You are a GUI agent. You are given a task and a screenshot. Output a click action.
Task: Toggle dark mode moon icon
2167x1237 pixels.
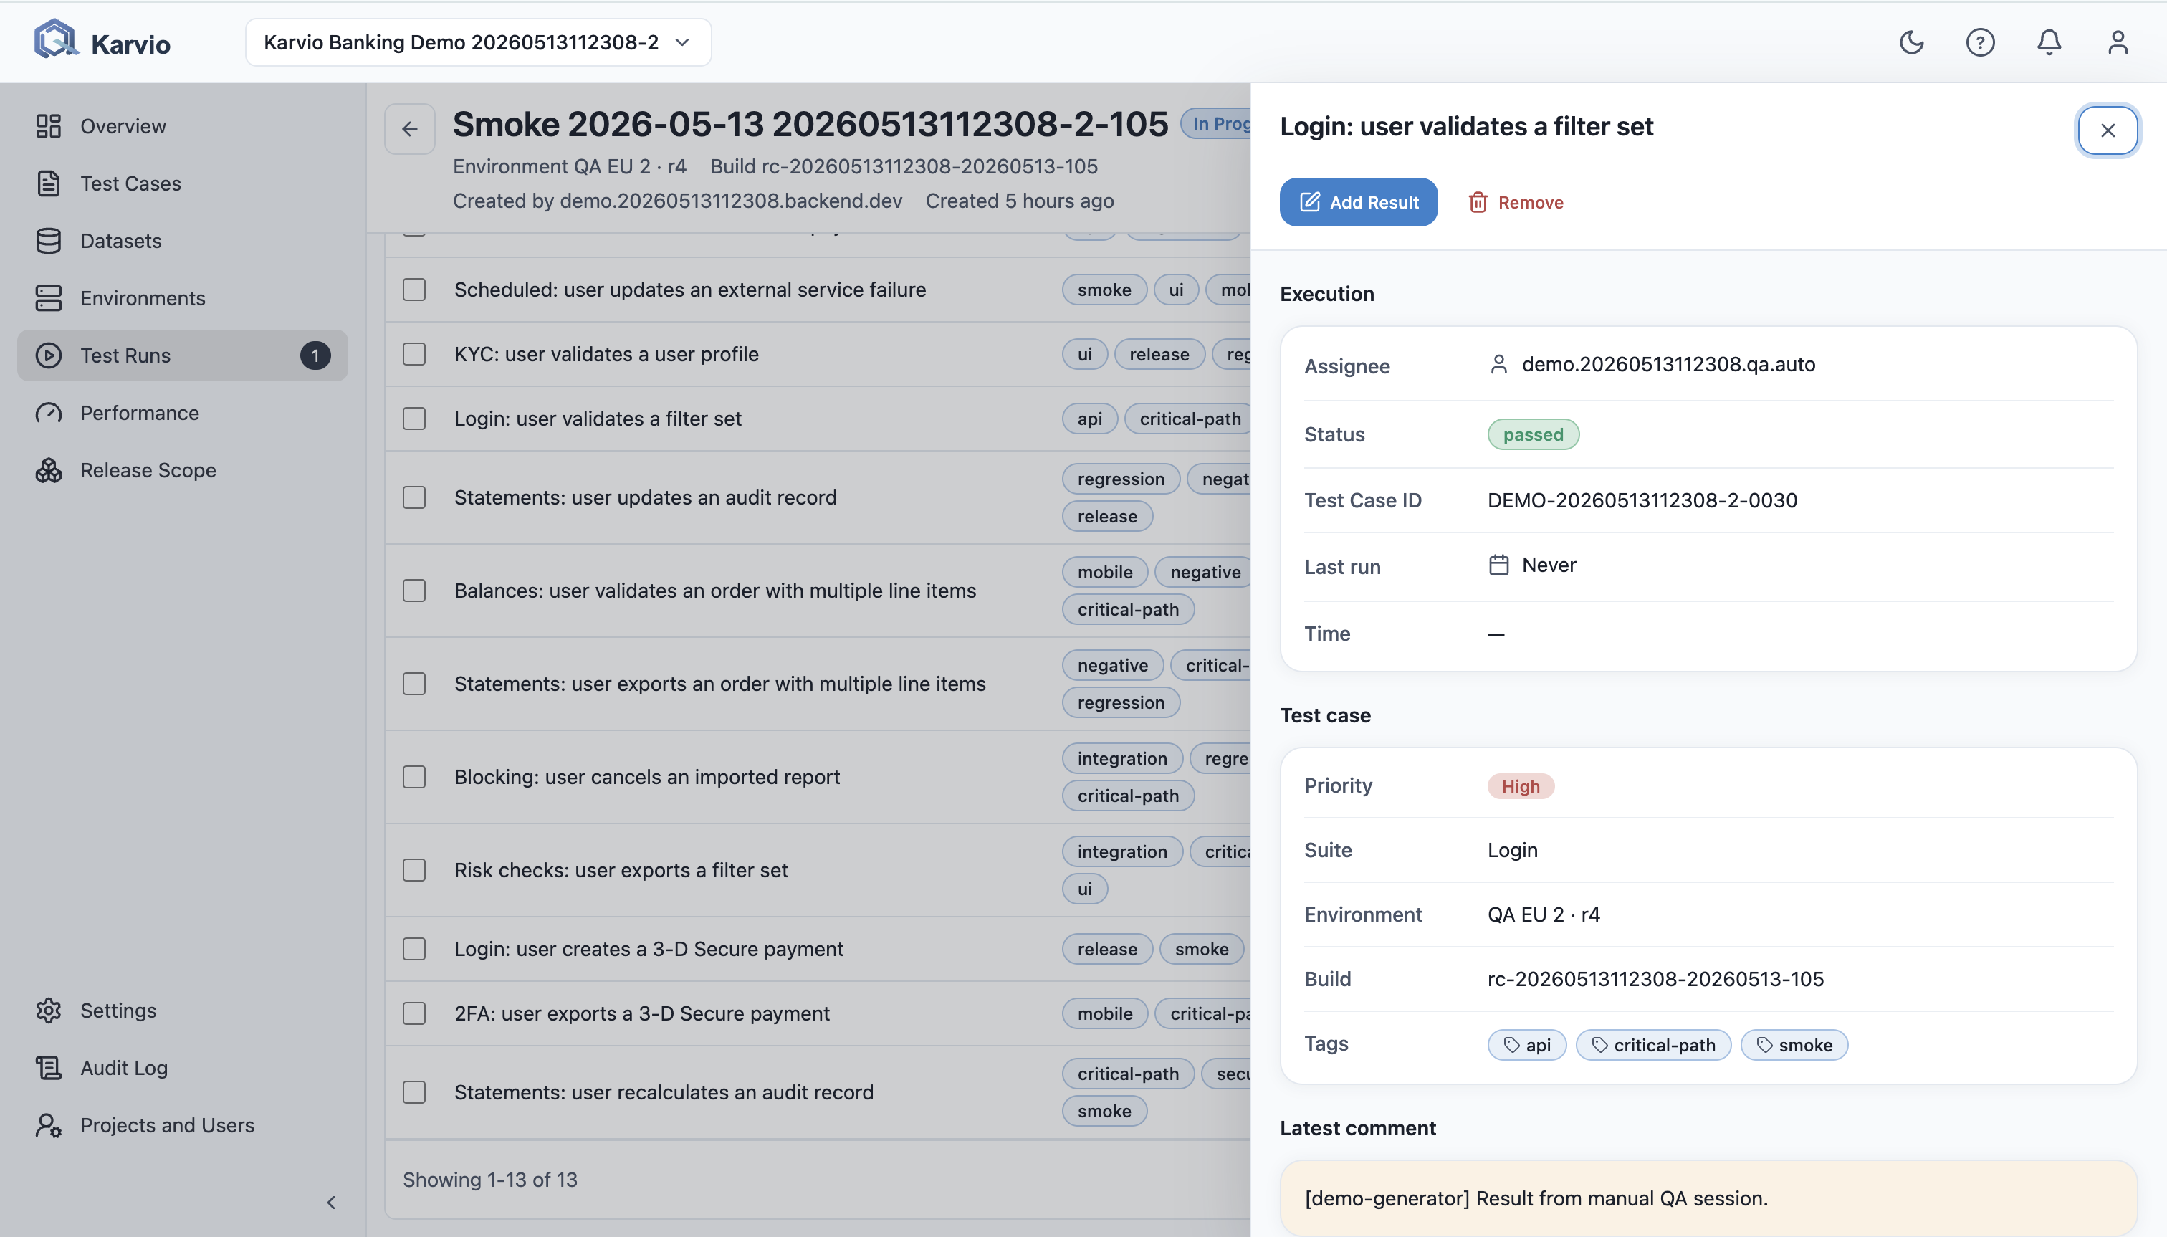click(x=1911, y=42)
